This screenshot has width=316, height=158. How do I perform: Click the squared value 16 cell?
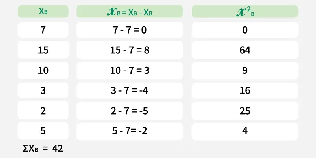coord(245,90)
